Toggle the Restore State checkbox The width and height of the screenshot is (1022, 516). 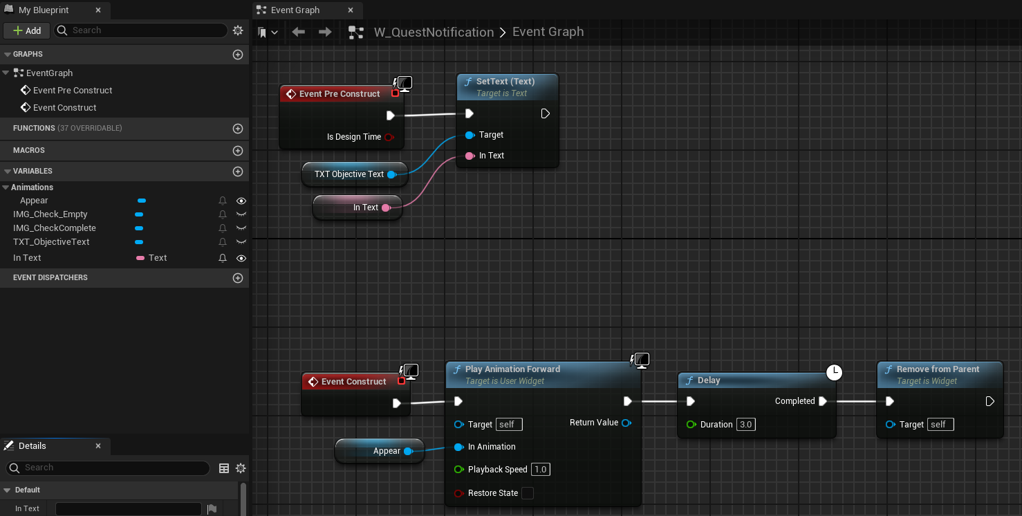click(528, 493)
